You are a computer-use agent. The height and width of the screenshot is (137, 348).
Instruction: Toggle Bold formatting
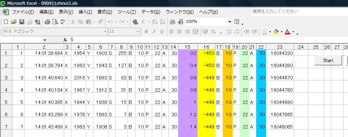point(146,32)
